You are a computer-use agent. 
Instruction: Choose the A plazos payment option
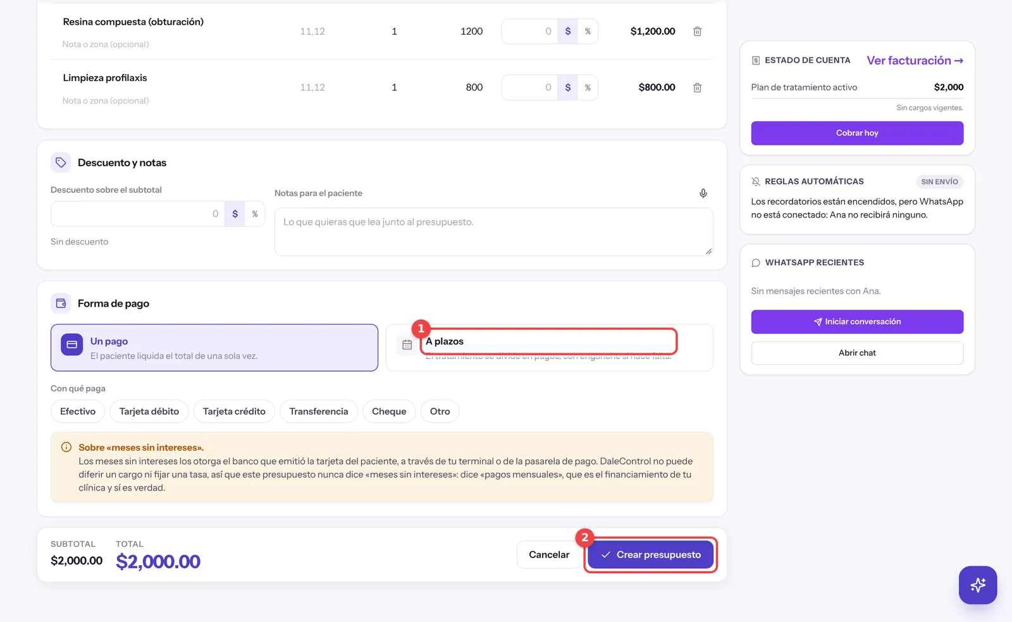550,348
